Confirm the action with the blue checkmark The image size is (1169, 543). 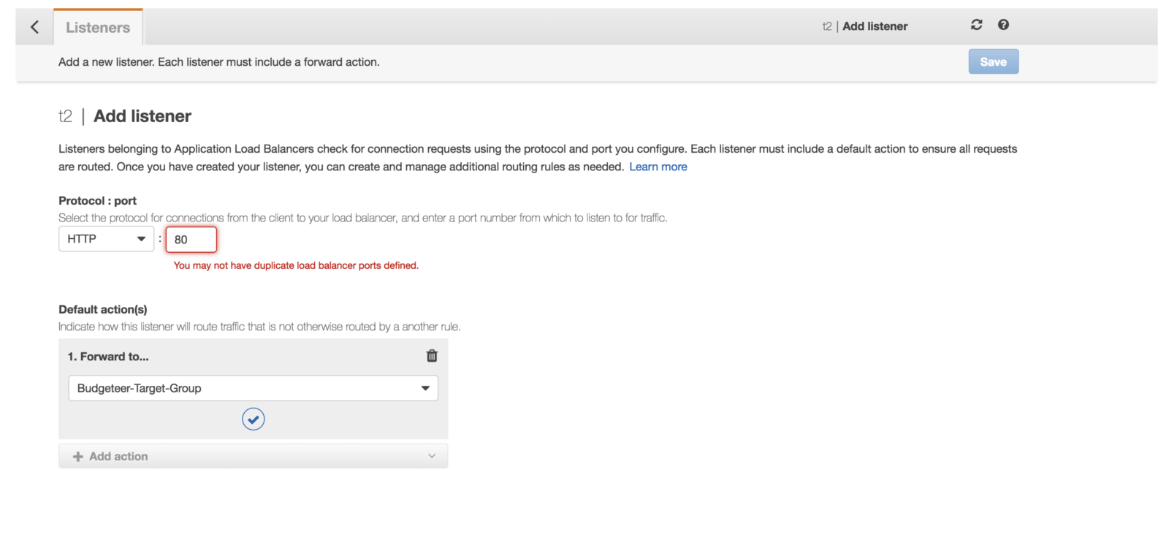click(253, 419)
